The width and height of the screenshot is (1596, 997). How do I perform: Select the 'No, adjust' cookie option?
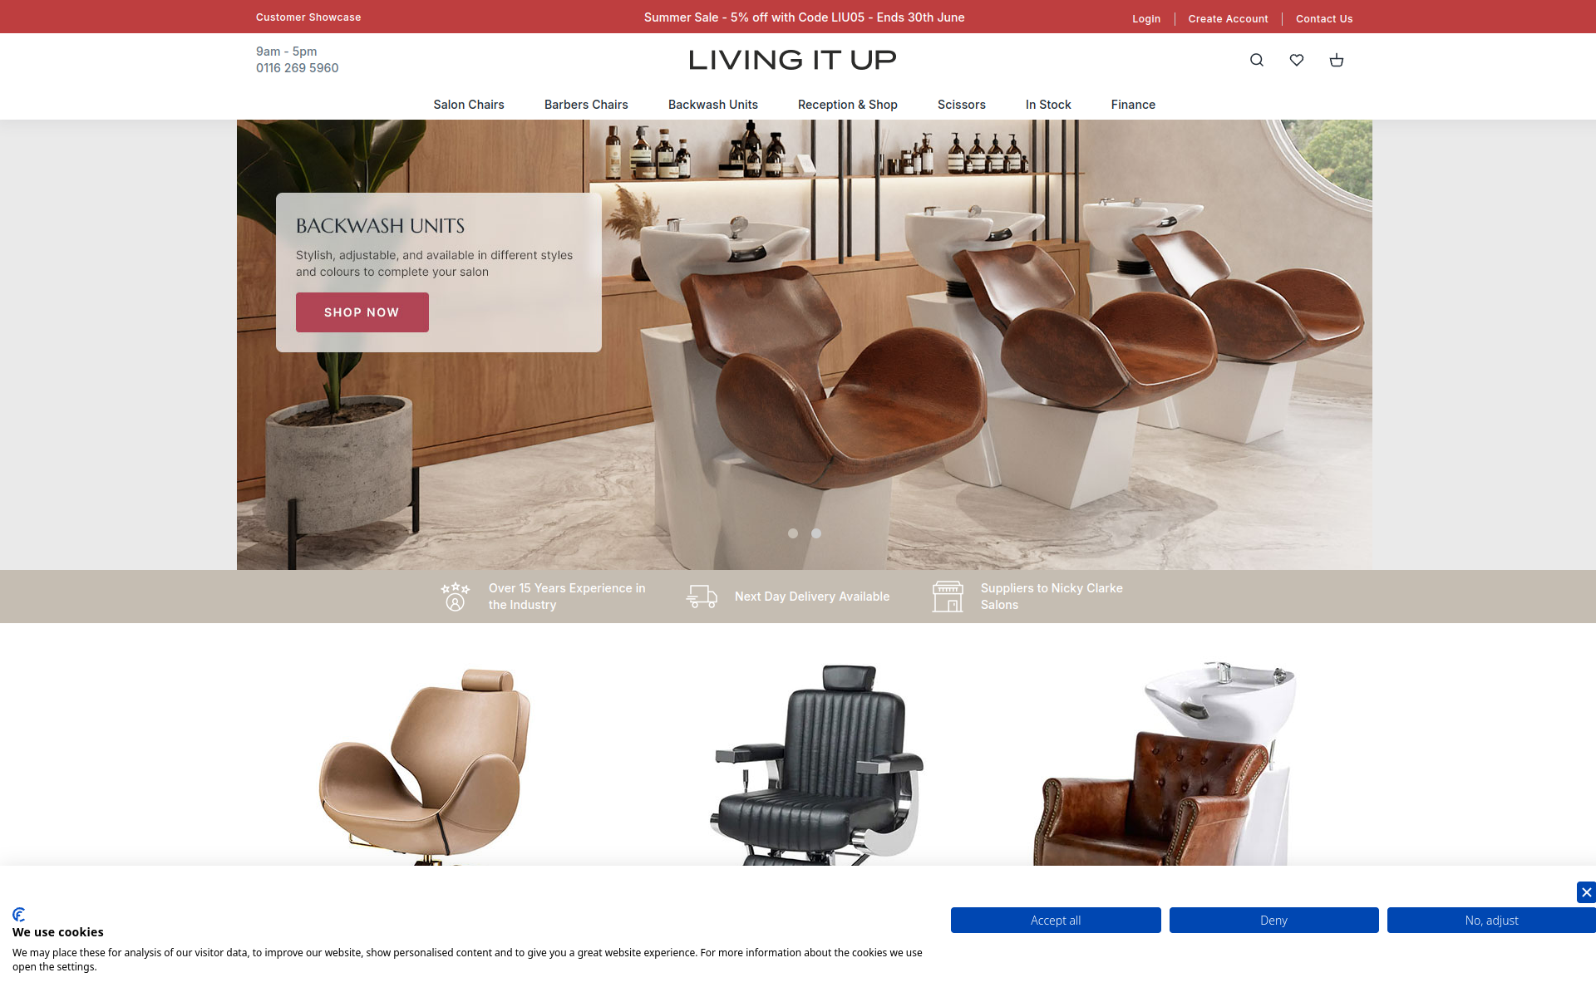(1491, 921)
